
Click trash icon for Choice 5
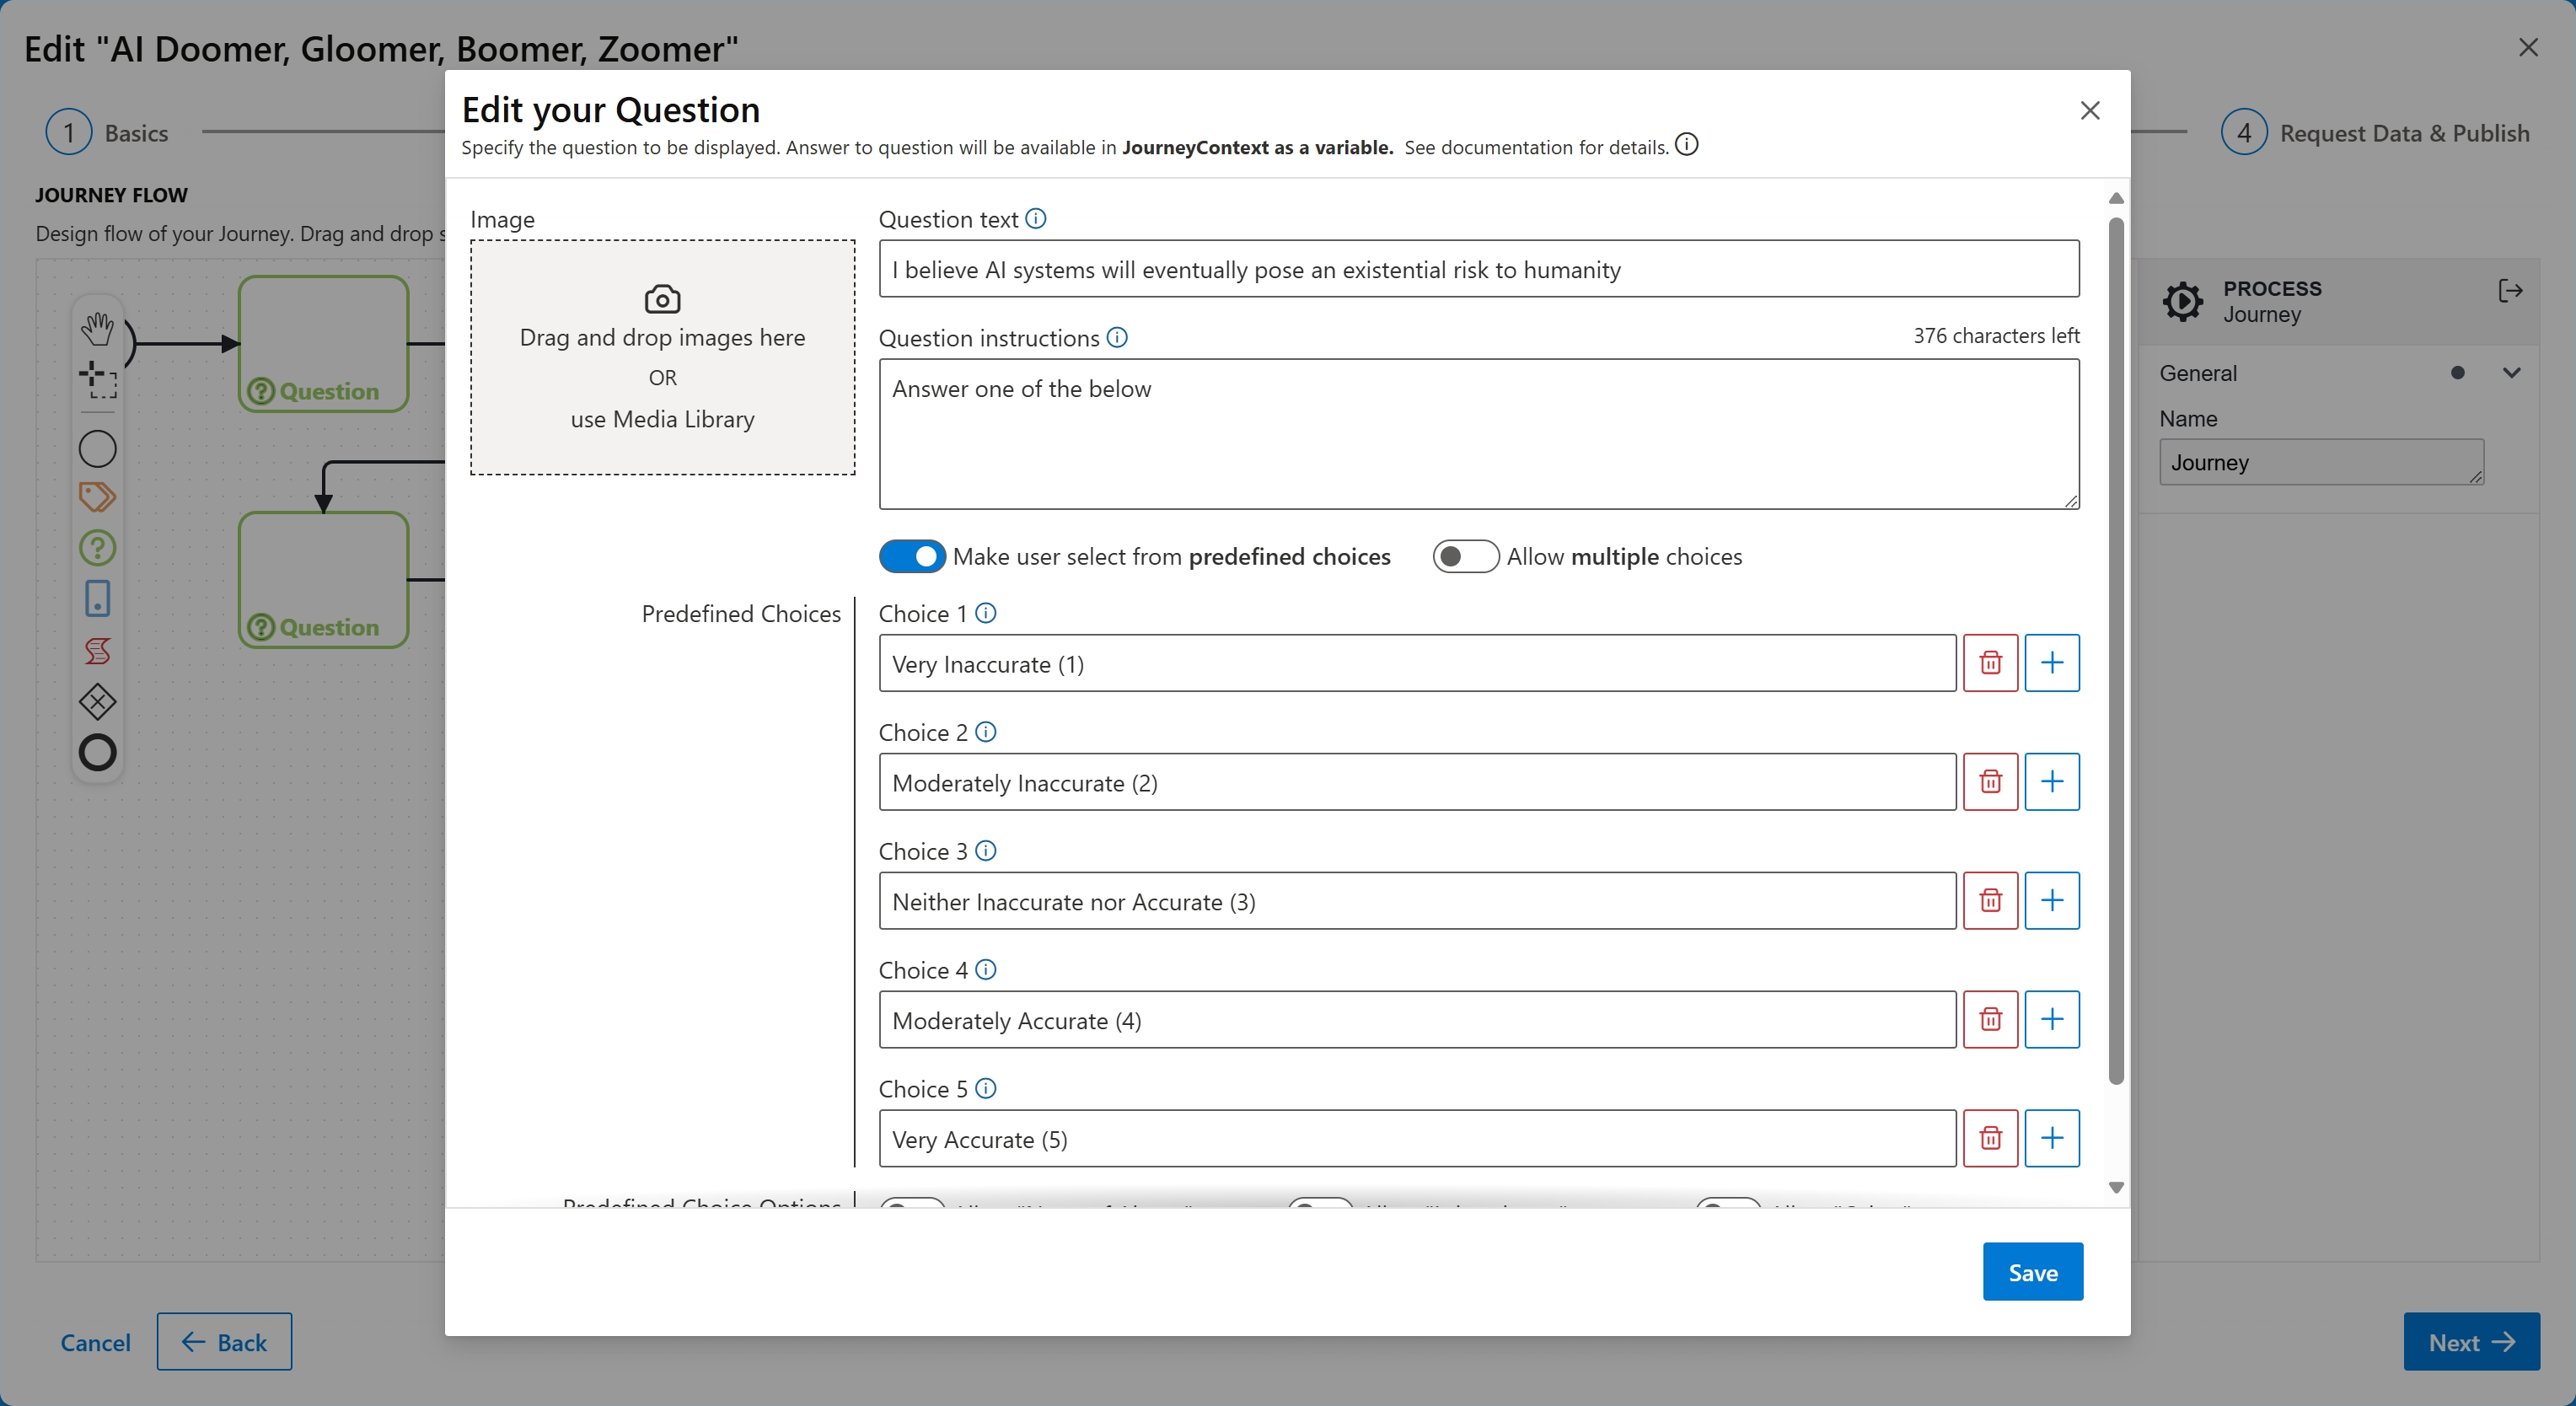pyautogui.click(x=1990, y=1138)
